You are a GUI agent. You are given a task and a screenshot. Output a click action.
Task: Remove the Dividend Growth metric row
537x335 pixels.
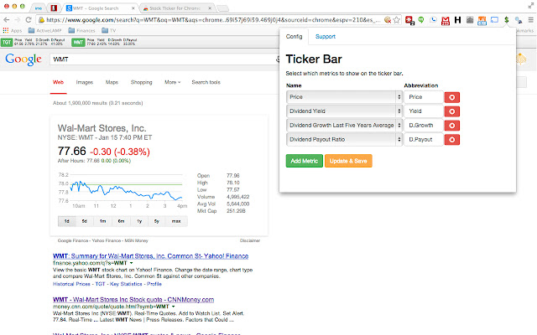(x=451, y=126)
